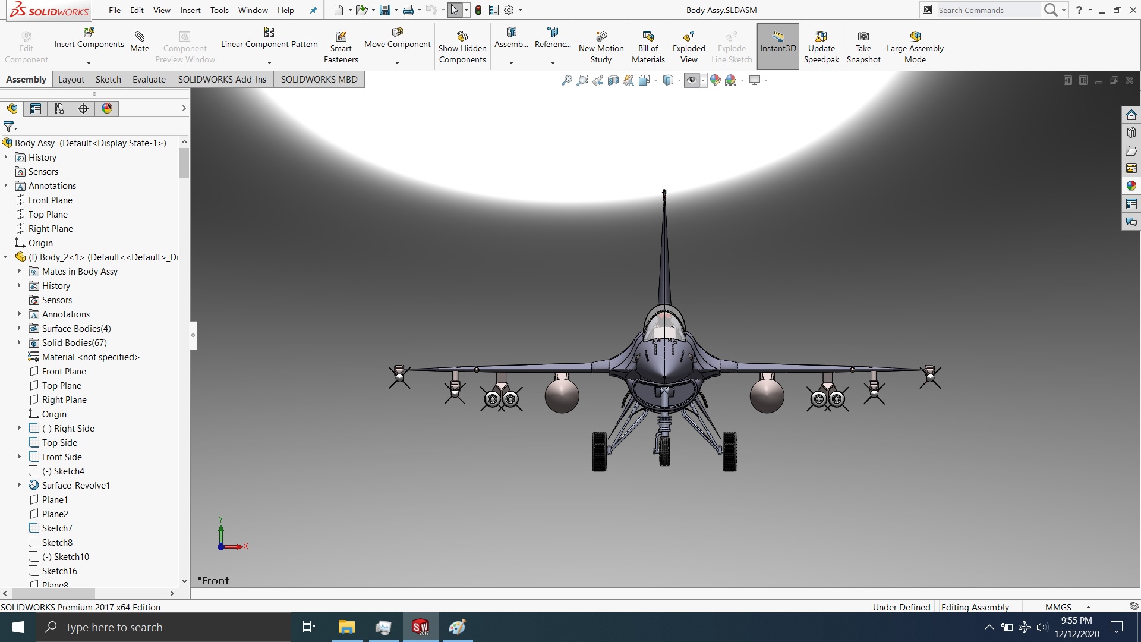Expand the top-level Annotations folder
Screen dimensions: 1141x642
tap(5, 186)
